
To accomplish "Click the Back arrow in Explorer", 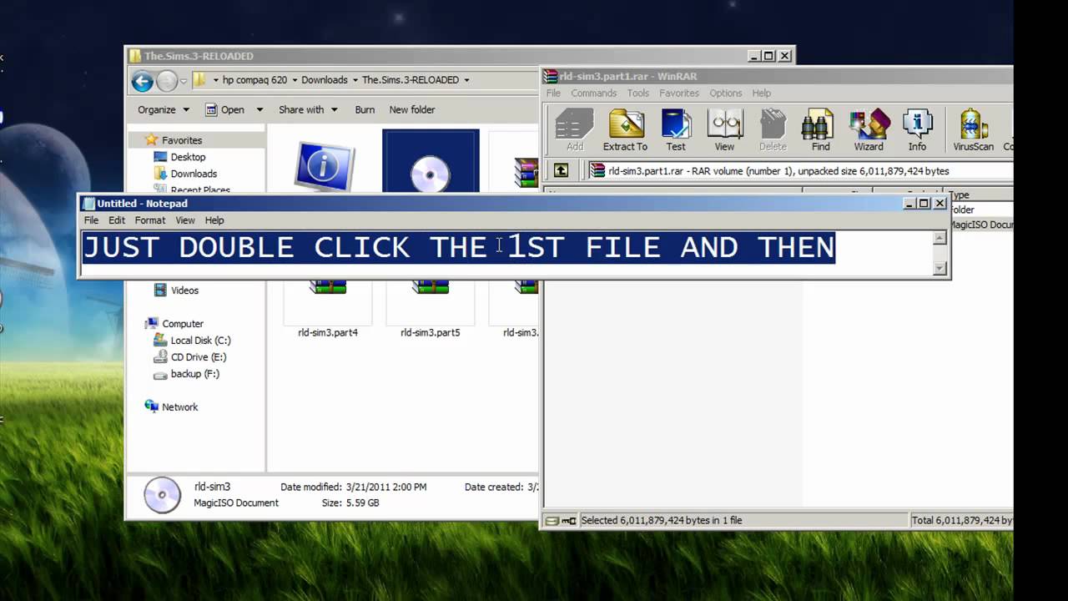I will pyautogui.click(x=143, y=81).
